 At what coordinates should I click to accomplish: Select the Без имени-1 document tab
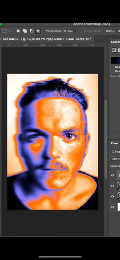tap(47, 39)
